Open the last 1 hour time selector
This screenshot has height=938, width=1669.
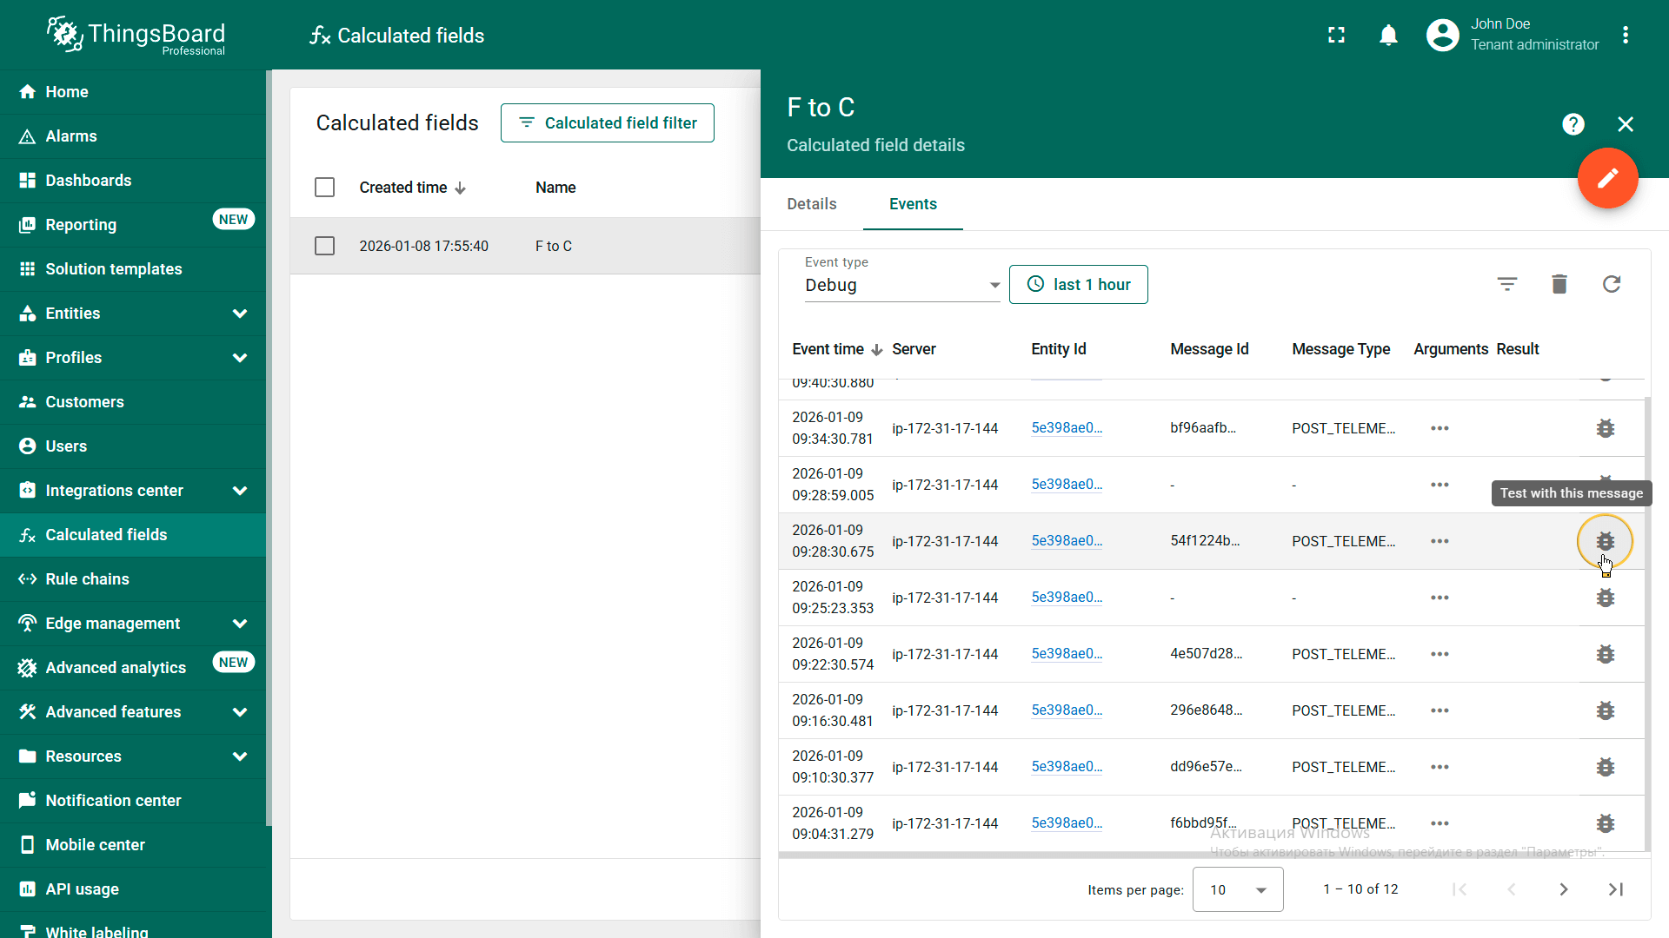[x=1078, y=285]
